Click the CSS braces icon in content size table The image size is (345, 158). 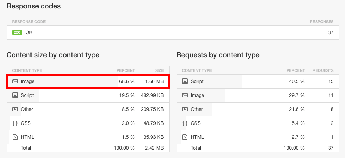pyautogui.click(x=15, y=123)
